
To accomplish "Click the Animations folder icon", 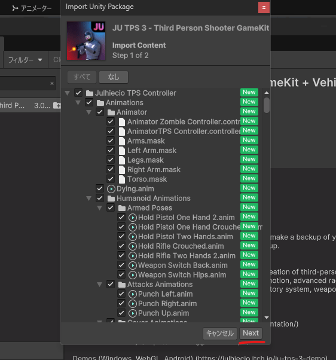I will click(x=100, y=103).
